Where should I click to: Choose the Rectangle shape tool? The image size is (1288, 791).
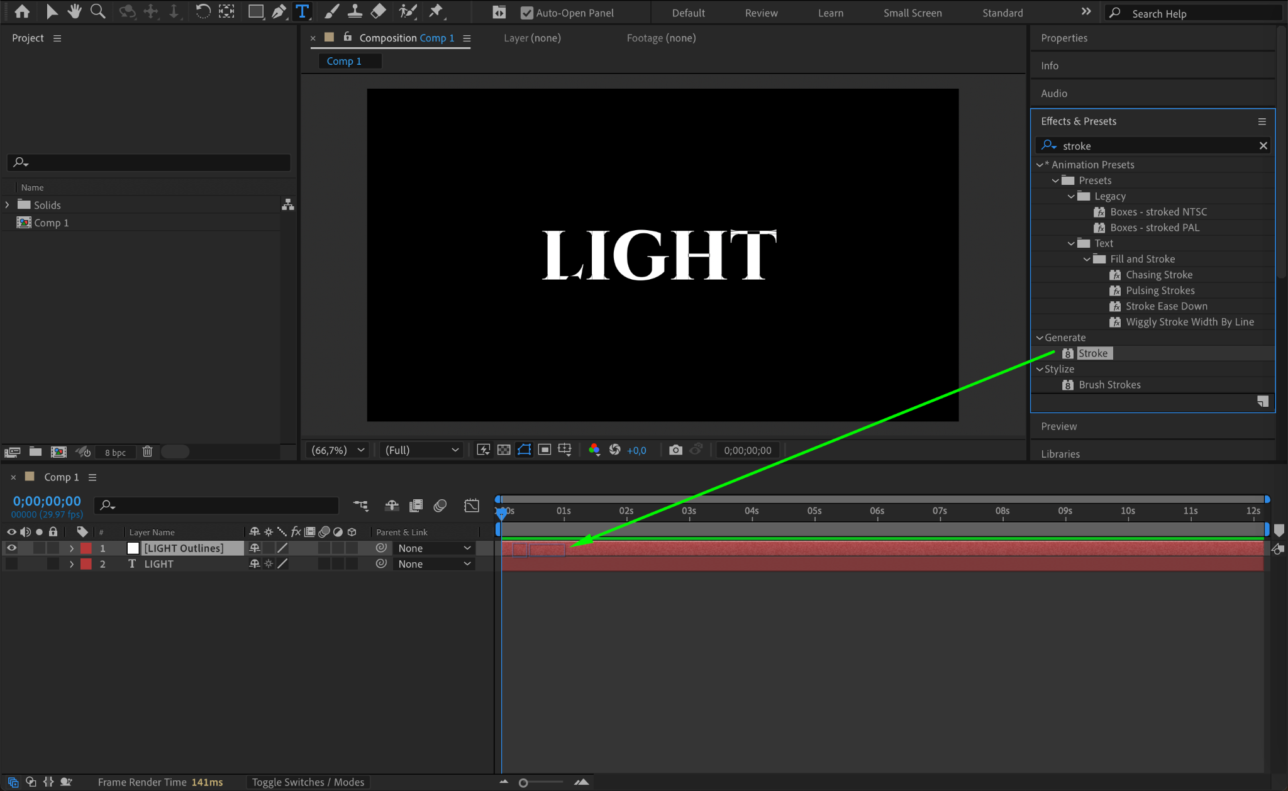(255, 11)
